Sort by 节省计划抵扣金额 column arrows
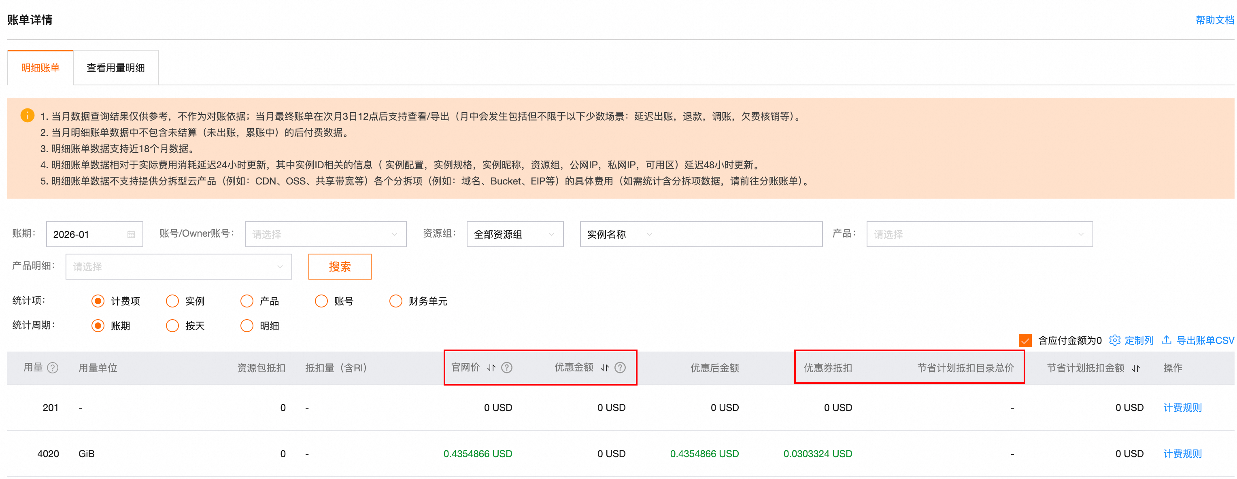 [x=1136, y=368]
